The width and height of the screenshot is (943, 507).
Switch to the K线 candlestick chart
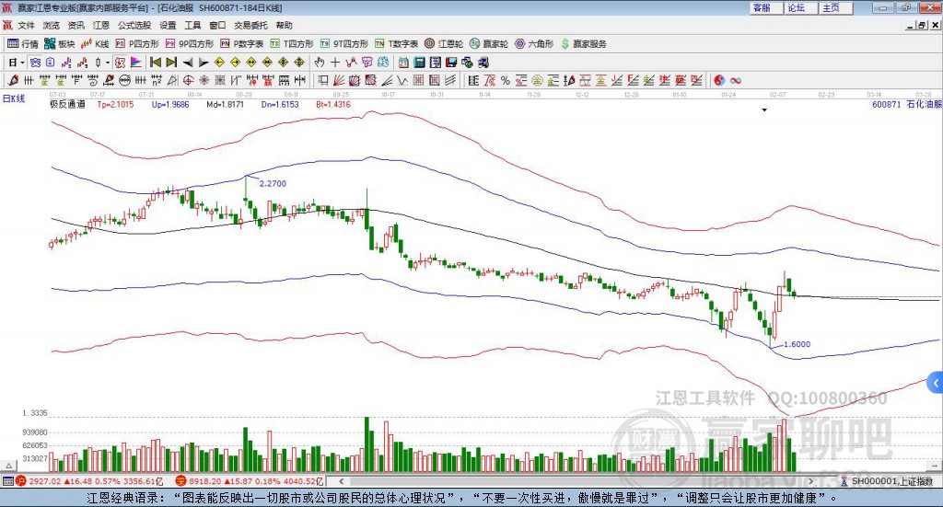pyautogui.click(x=95, y=44)
